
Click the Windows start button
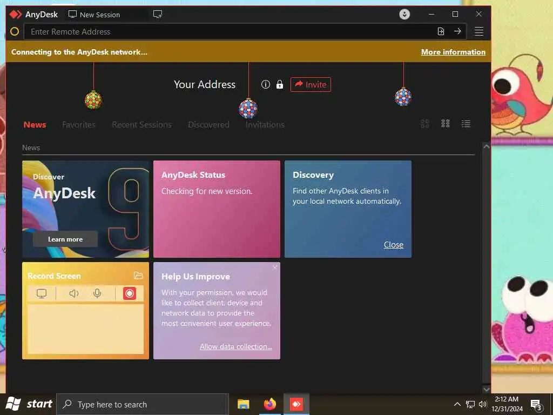29,404
